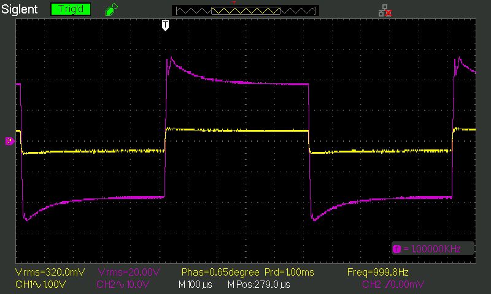491x294 pixels.
Task: Click the CH1 1.00V scale readout
Action: pyautogui.click(x=41, y=285)
